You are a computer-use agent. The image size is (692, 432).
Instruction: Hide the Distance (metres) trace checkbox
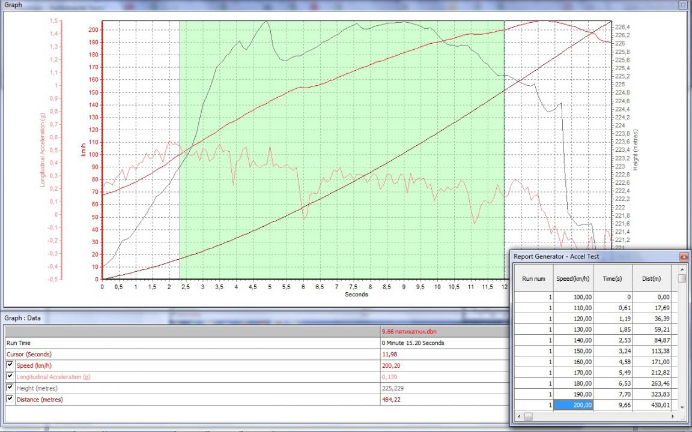(x=10, y=399)
